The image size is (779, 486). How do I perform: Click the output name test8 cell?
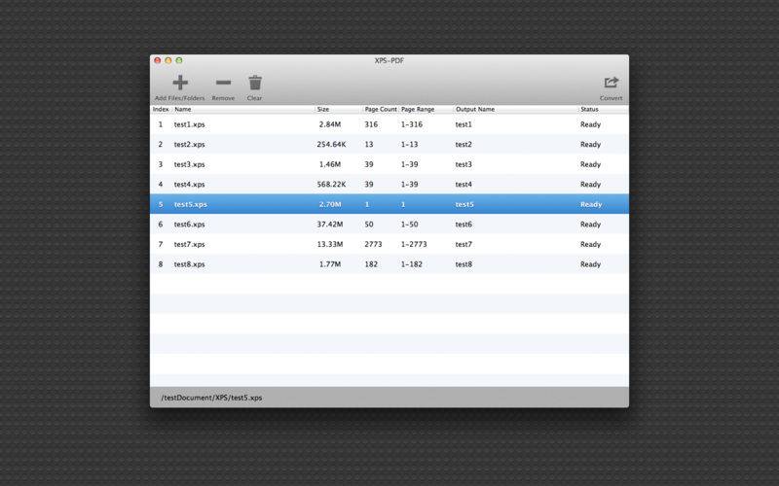point(464,264)
